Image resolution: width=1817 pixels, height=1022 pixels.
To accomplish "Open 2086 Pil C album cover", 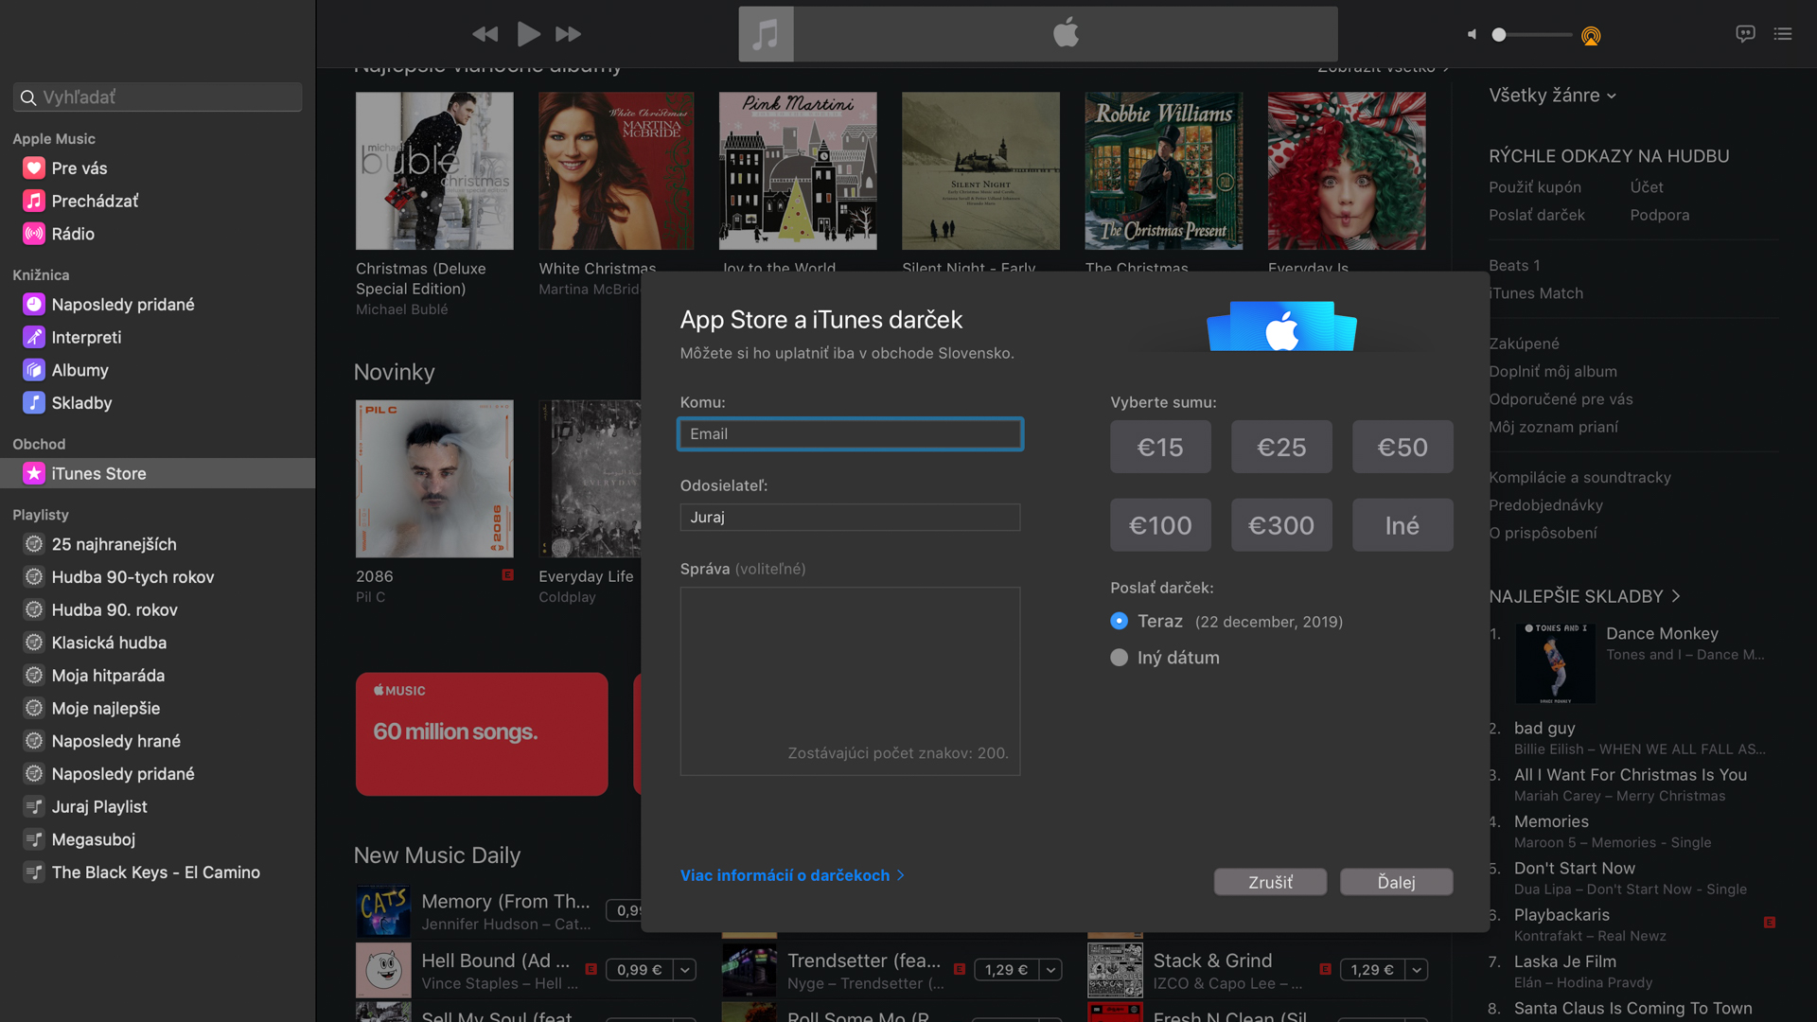I will [x=434, y=479].
